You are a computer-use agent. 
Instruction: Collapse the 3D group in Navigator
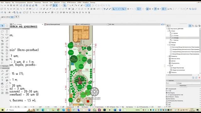pos(168,66)
